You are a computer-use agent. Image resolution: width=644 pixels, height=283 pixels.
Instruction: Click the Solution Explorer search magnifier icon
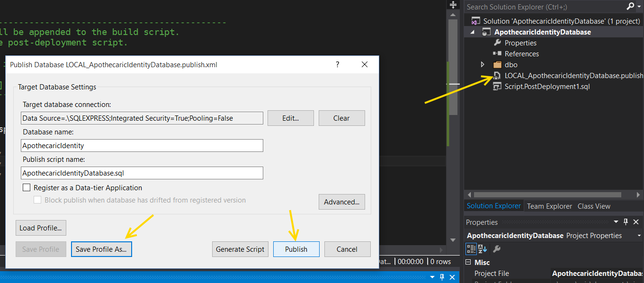[630, 7]
